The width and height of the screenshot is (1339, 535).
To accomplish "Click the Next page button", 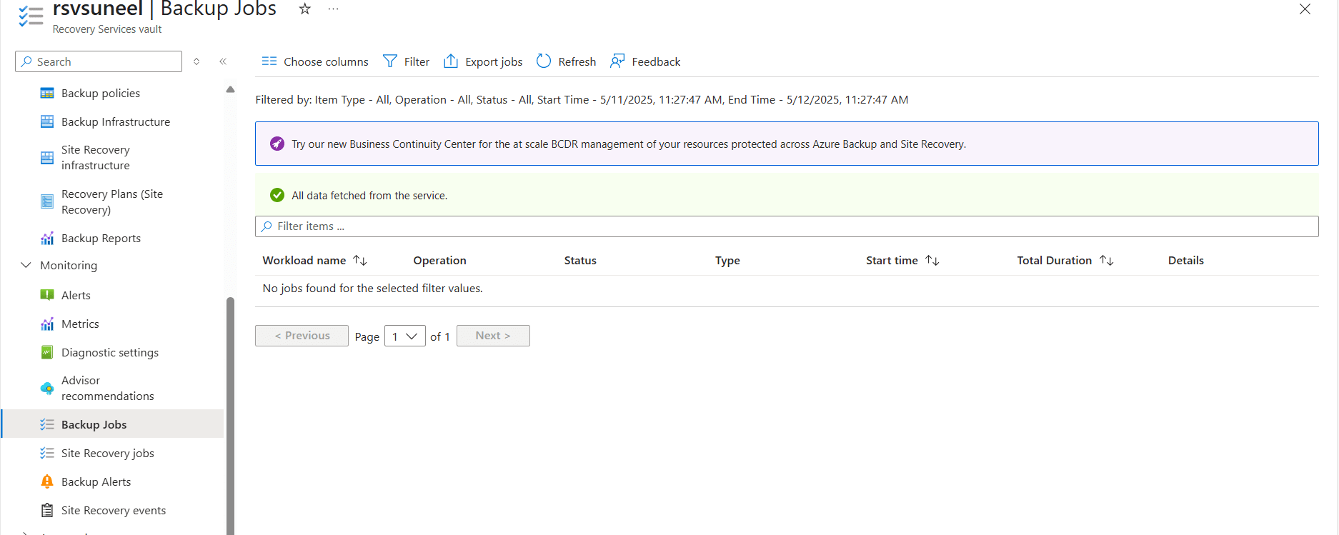I will tap(493, 336).
